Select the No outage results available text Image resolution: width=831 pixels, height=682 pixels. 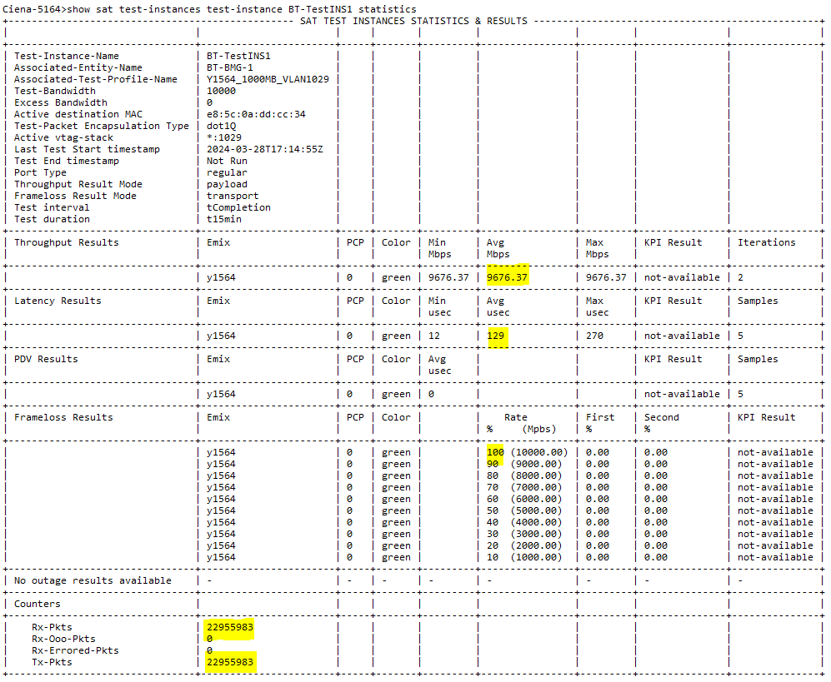[x=93, y=580]
